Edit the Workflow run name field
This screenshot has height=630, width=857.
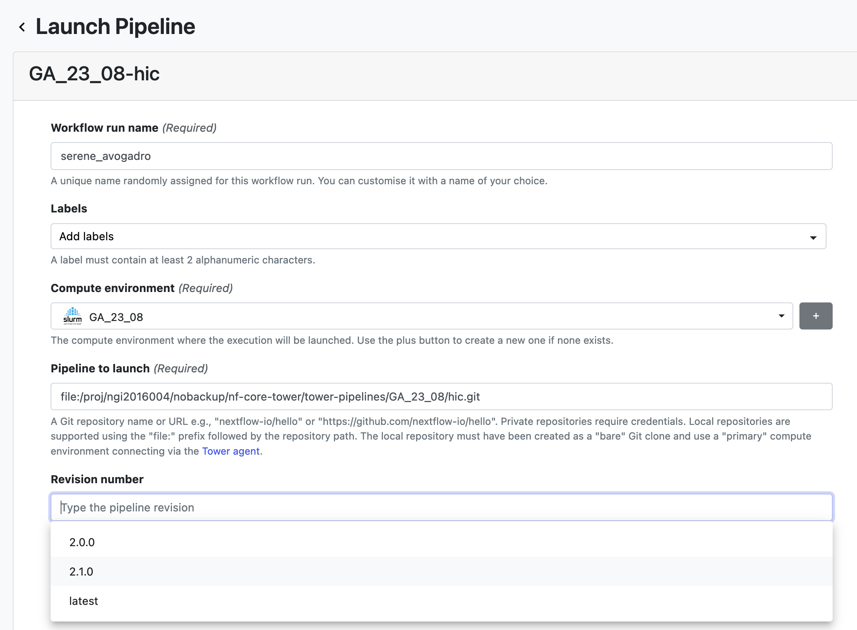tap(441, 156)
